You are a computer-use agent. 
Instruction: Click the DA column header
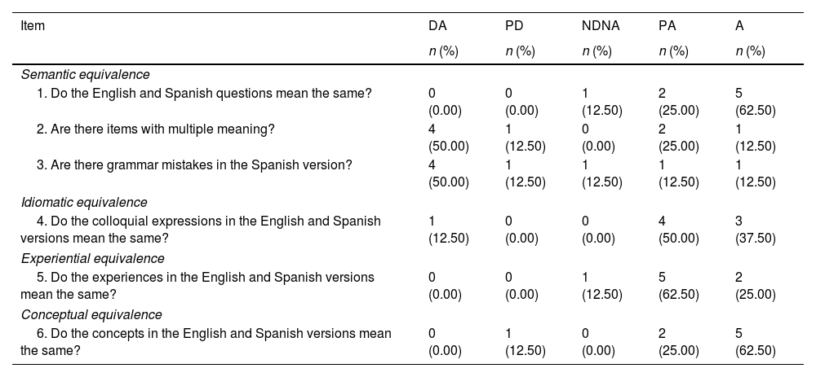[437, 26]
